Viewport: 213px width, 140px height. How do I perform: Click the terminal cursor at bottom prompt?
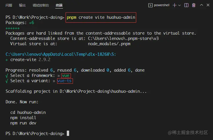pyautogui.click(x=68, y=133)
